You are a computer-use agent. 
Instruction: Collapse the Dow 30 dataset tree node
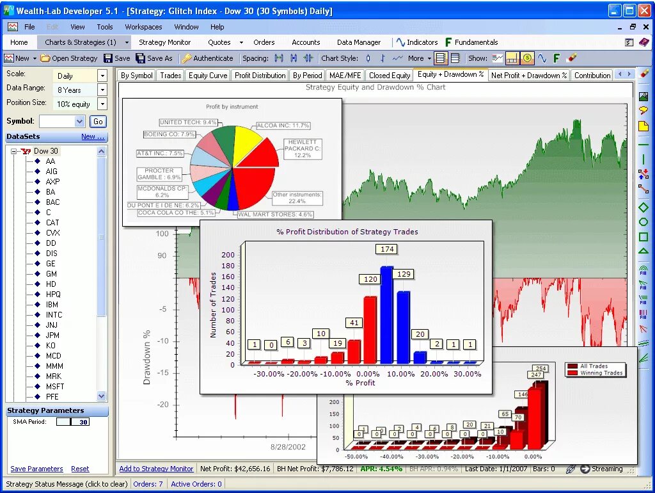[14, 151]
